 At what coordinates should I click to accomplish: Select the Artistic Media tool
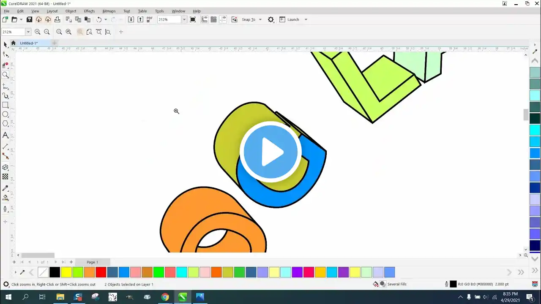coord(5,96)
